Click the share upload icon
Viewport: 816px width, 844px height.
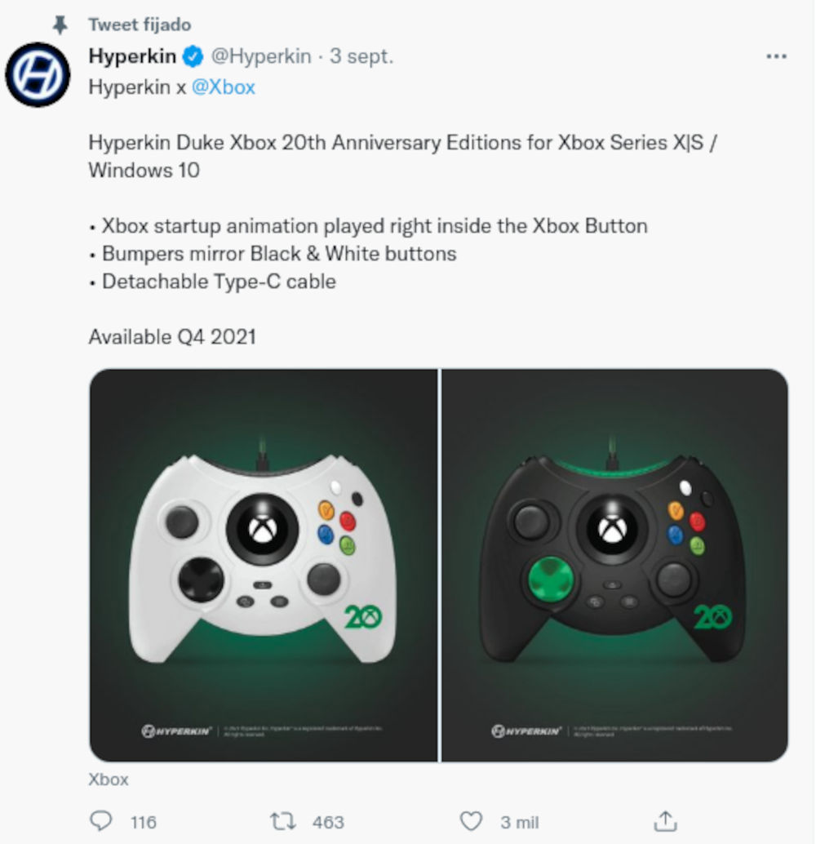click(x=666, y=820)
